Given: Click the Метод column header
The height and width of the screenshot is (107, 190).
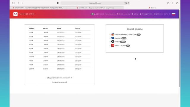Looking at the screenshot, I should pos(45,28).
